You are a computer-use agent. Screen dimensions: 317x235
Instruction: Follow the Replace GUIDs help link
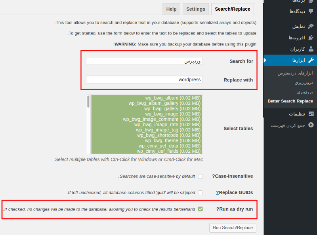pos(218,193)
